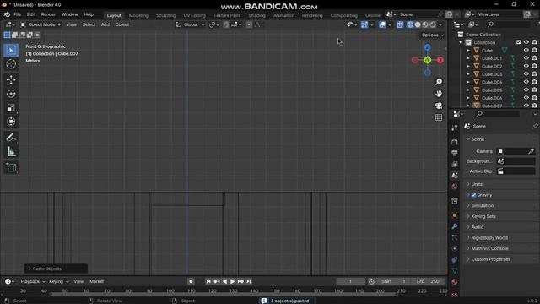Image resolution: width=540 pixels, height=304 pixels.
Task: Click the pan view hand icon
Action: point(439,94)
